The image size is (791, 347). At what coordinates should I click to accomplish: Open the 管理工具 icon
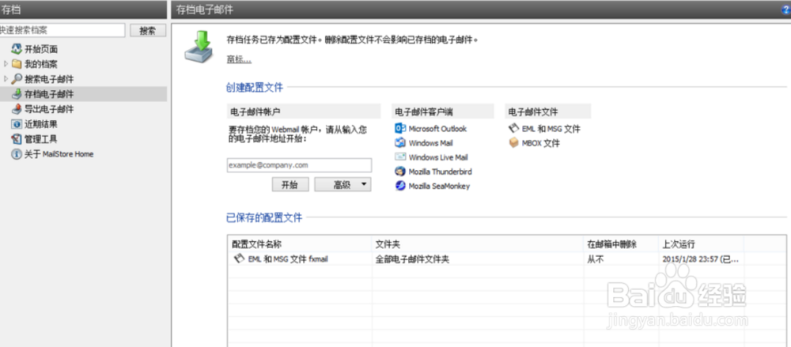tap(17, 138)
